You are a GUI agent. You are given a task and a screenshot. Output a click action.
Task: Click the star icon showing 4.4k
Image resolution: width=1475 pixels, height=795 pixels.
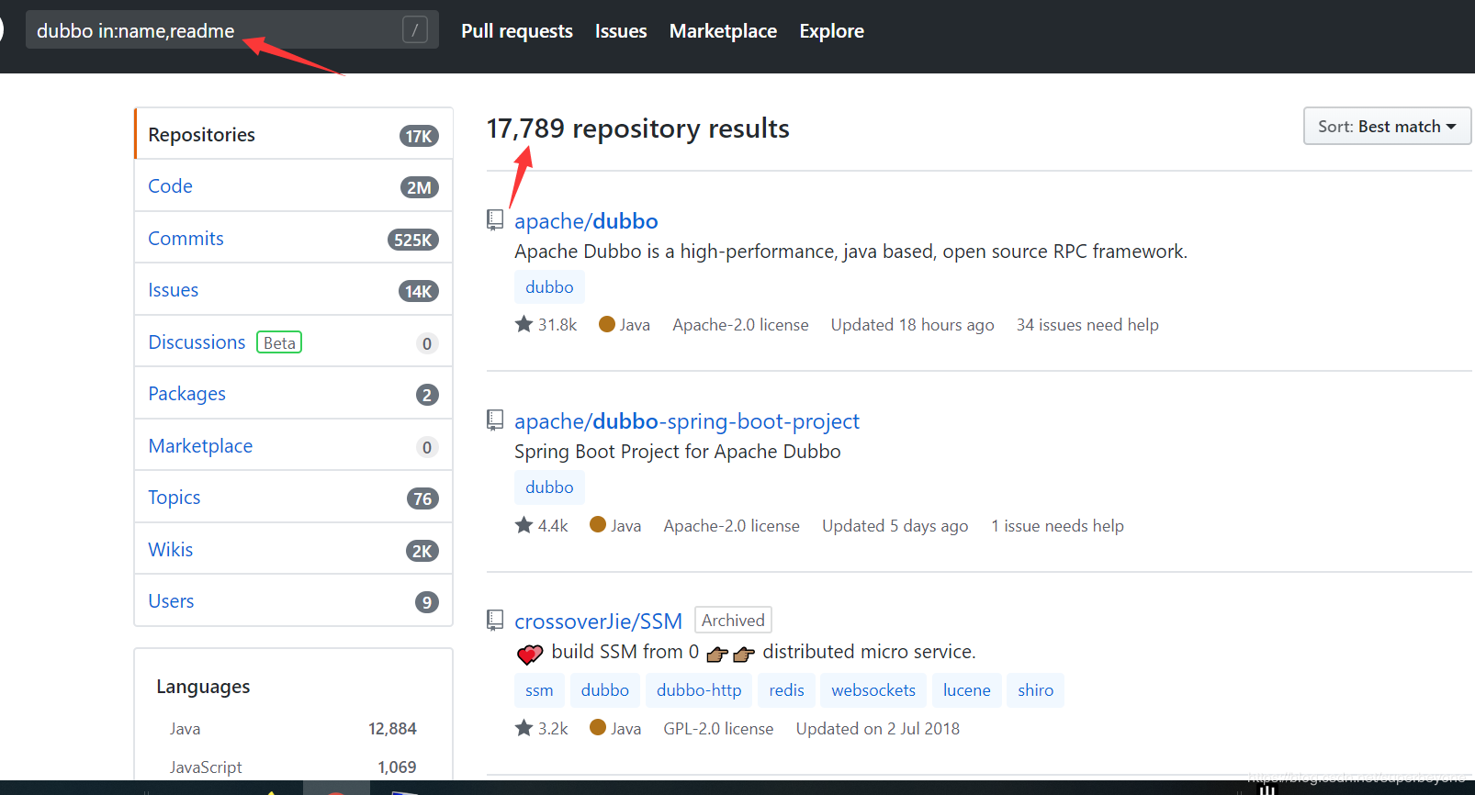[x=524, y=525]
